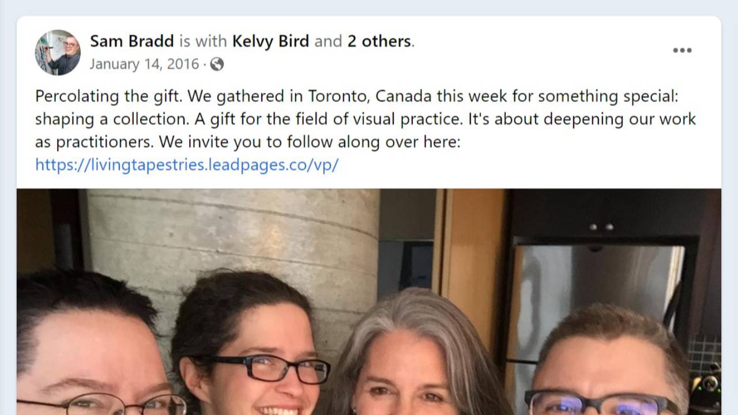The height and width of the screenshot is (415, 738).
Task: Click the https://livingtapestries.leadpages.co/vp/ URL
Action: pos(187,165)
